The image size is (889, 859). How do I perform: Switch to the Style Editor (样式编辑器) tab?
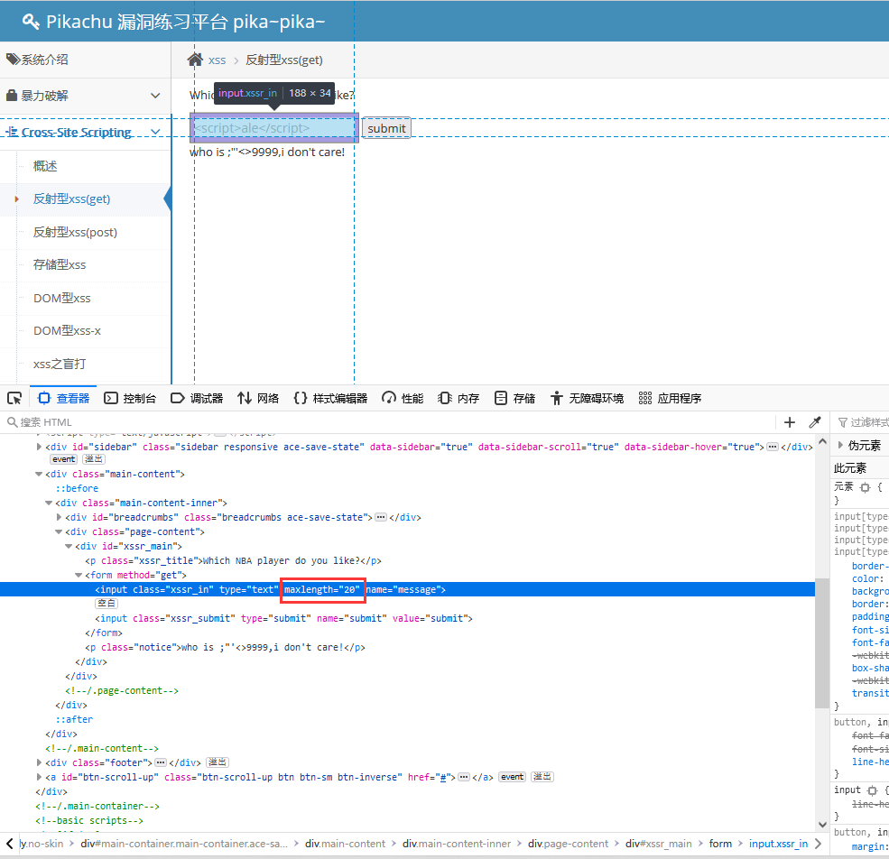tap(330, 399)
